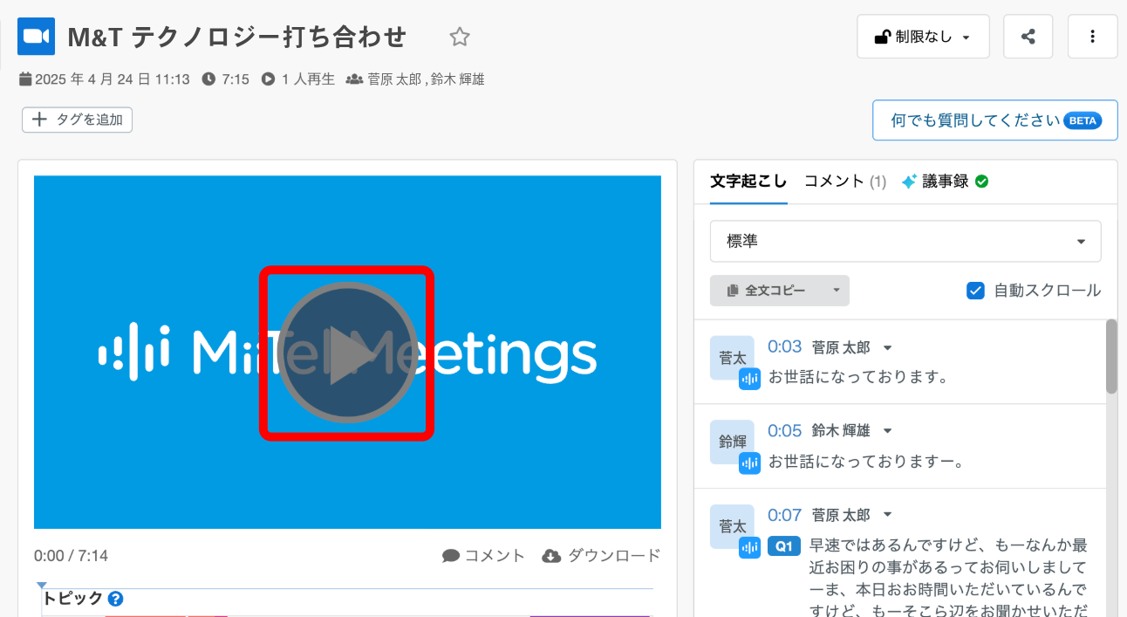
Task: Open the 標準 display mode dropdown
Action: [x=905, y=241]
